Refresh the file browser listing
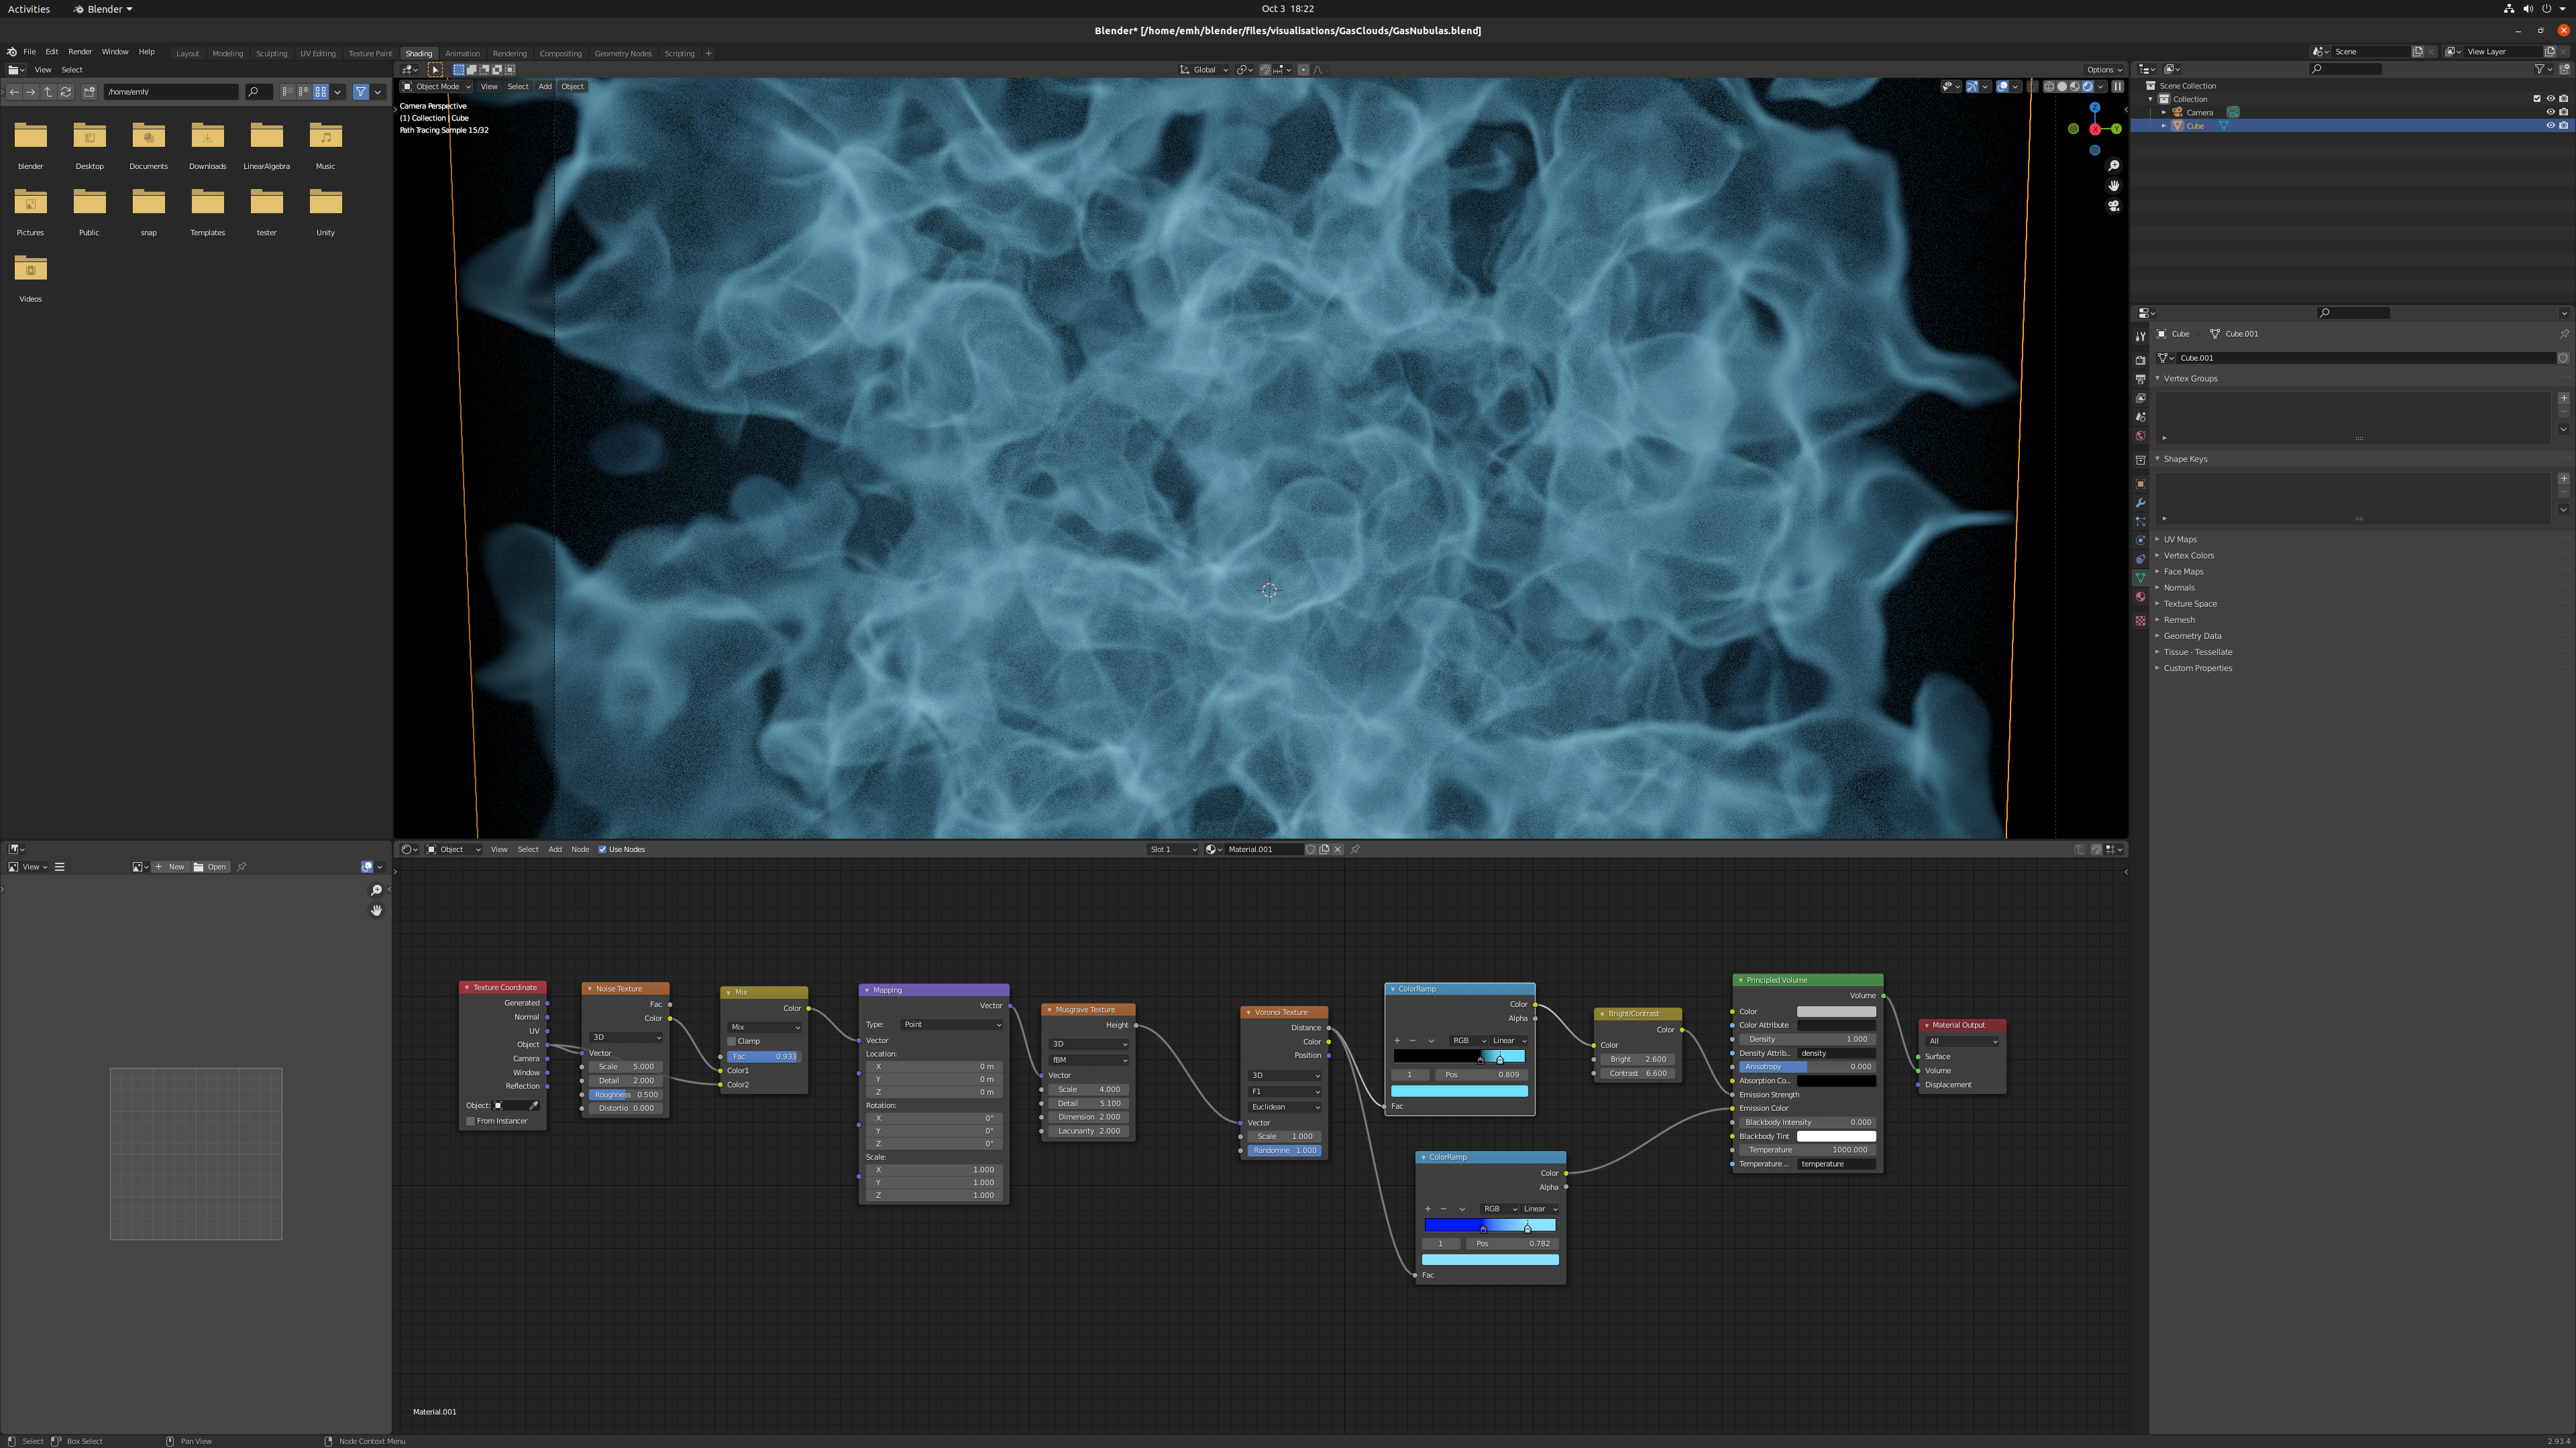 tap(66, 92)
